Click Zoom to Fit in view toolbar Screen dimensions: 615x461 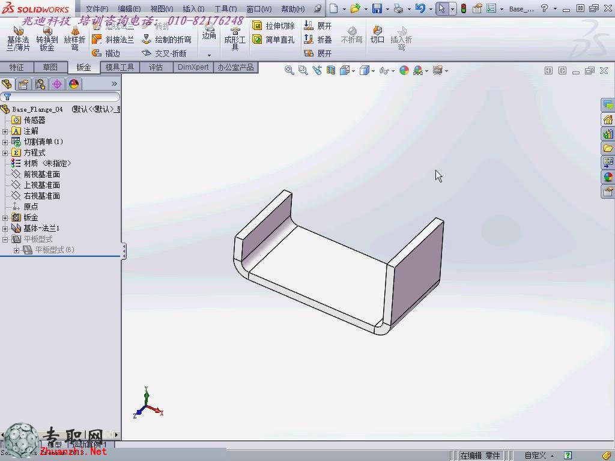[x=289, y=70]
